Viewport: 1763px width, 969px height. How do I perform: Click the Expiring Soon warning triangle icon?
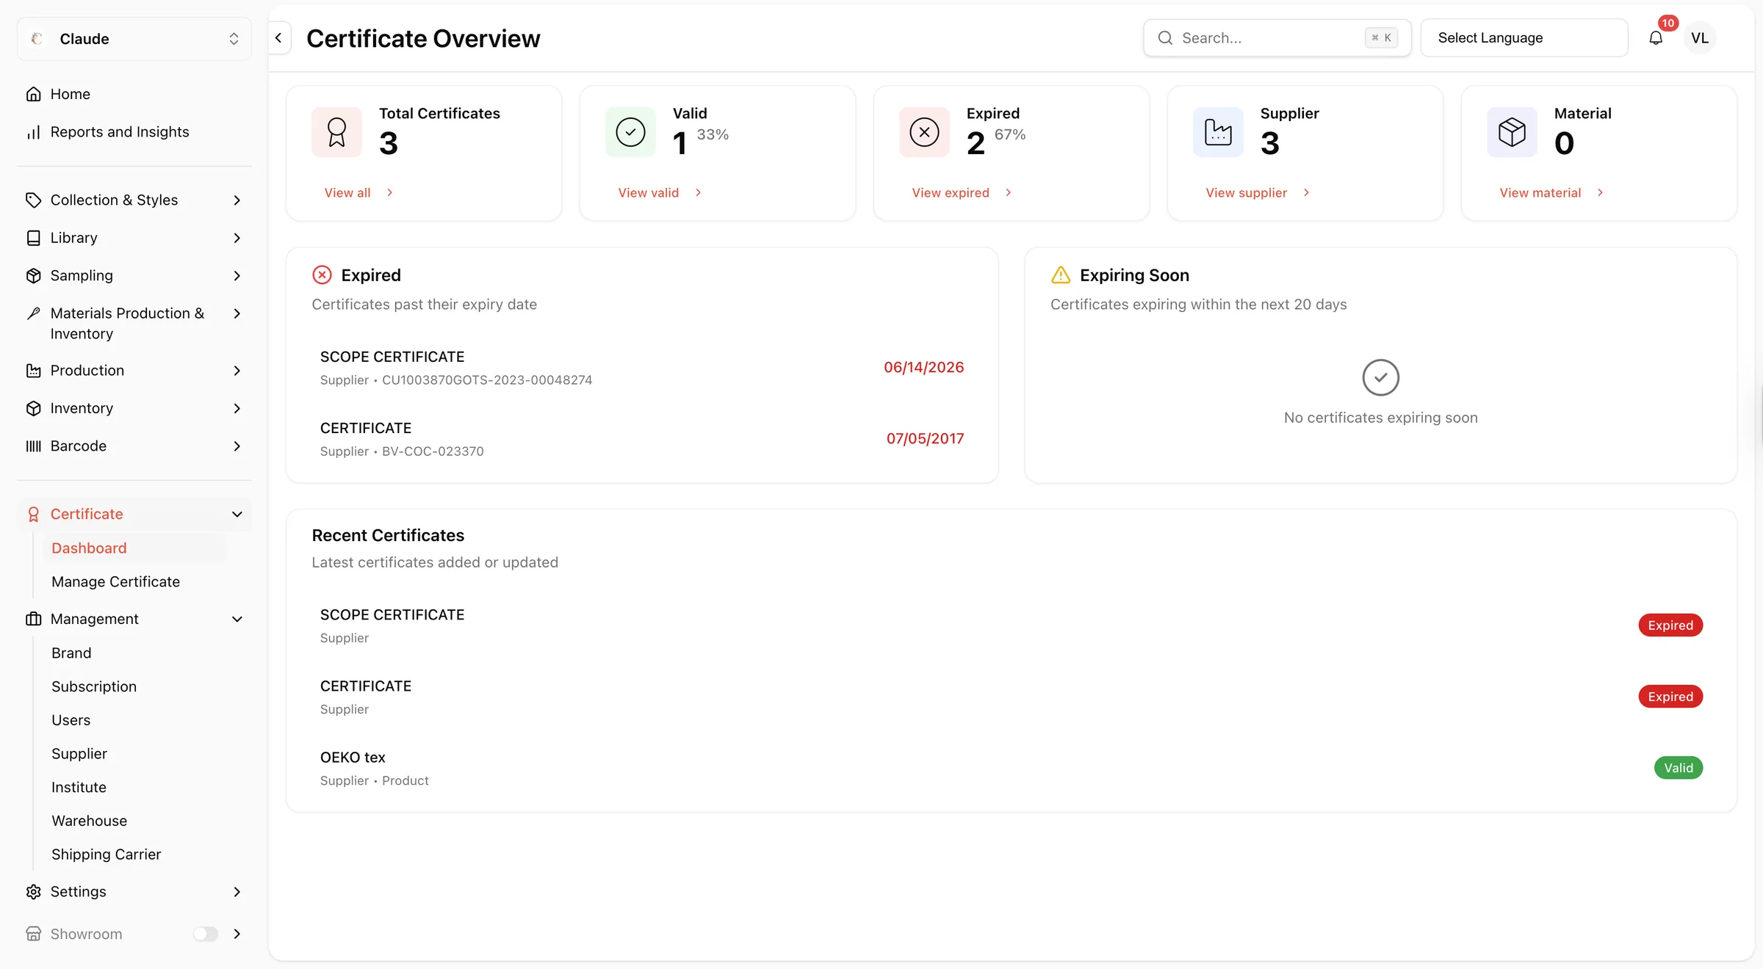click(1061, 275)
